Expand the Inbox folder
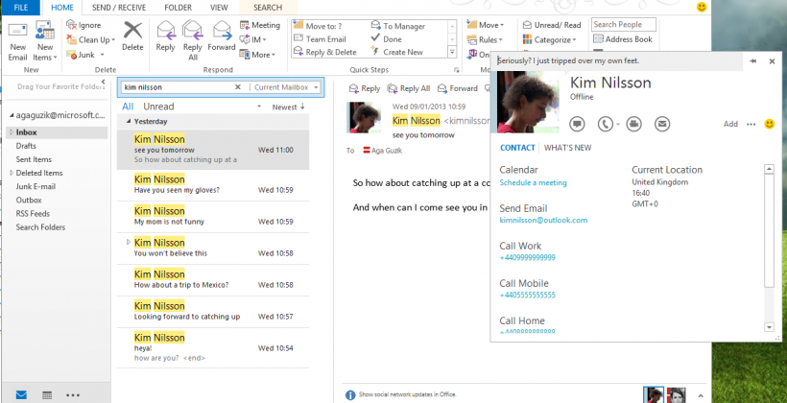787x403 pixels. click(x=12, y=132)
